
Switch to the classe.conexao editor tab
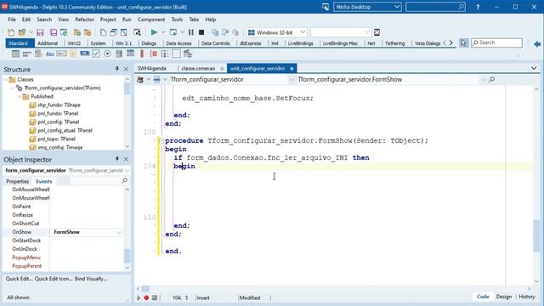[x=198, y=68]
